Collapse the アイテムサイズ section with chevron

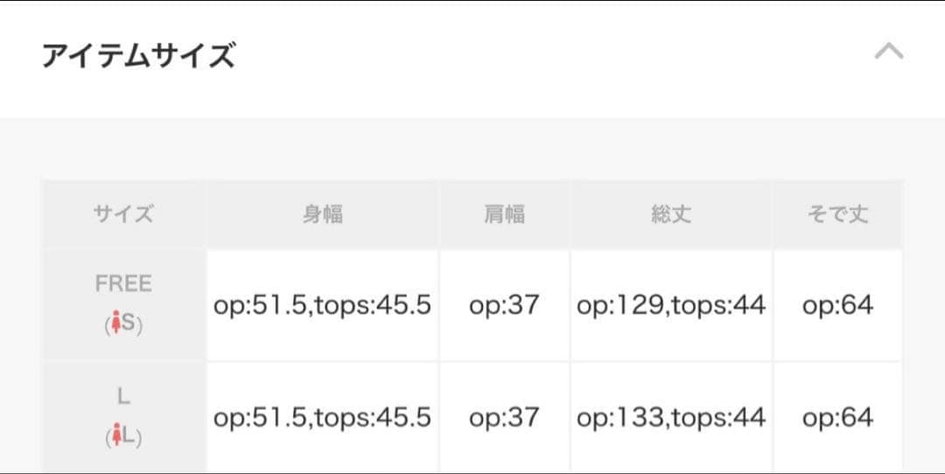[x=888, y=52]
